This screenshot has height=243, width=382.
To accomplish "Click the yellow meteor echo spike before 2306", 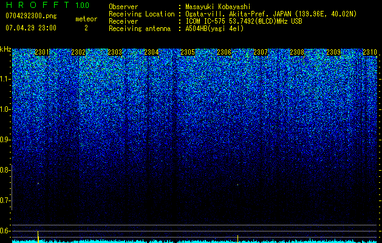I will (237, 238).
